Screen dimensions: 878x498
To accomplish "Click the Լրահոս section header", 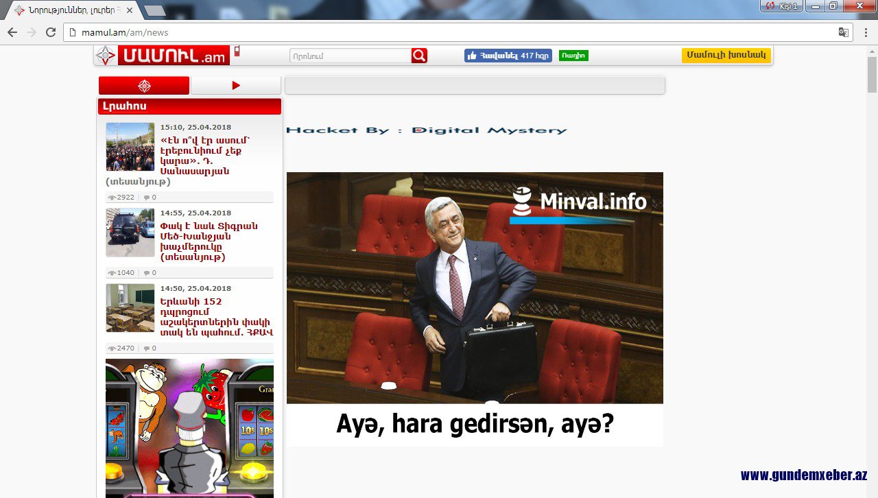I will (189, 106).
